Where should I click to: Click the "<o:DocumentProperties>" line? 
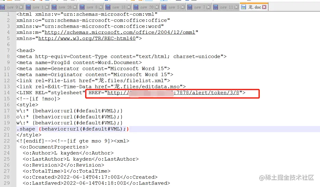pyautogui.click(x=54, y=147)
